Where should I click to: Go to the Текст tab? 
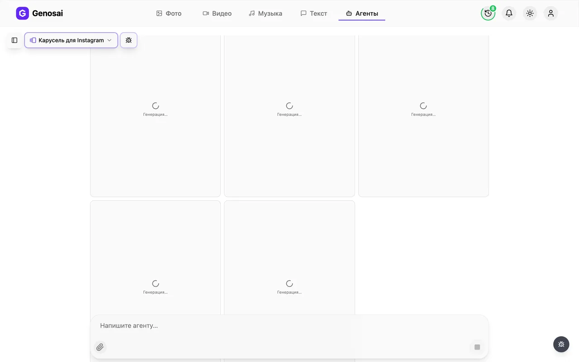(313, 14)
